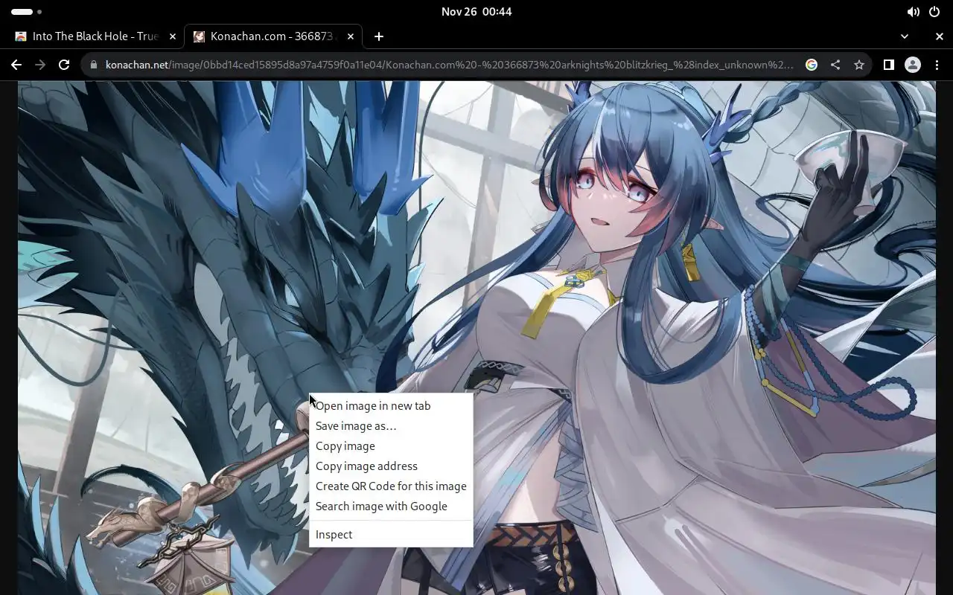Close the Konachan.com tab
953x595 pixels.
(351, 36)
